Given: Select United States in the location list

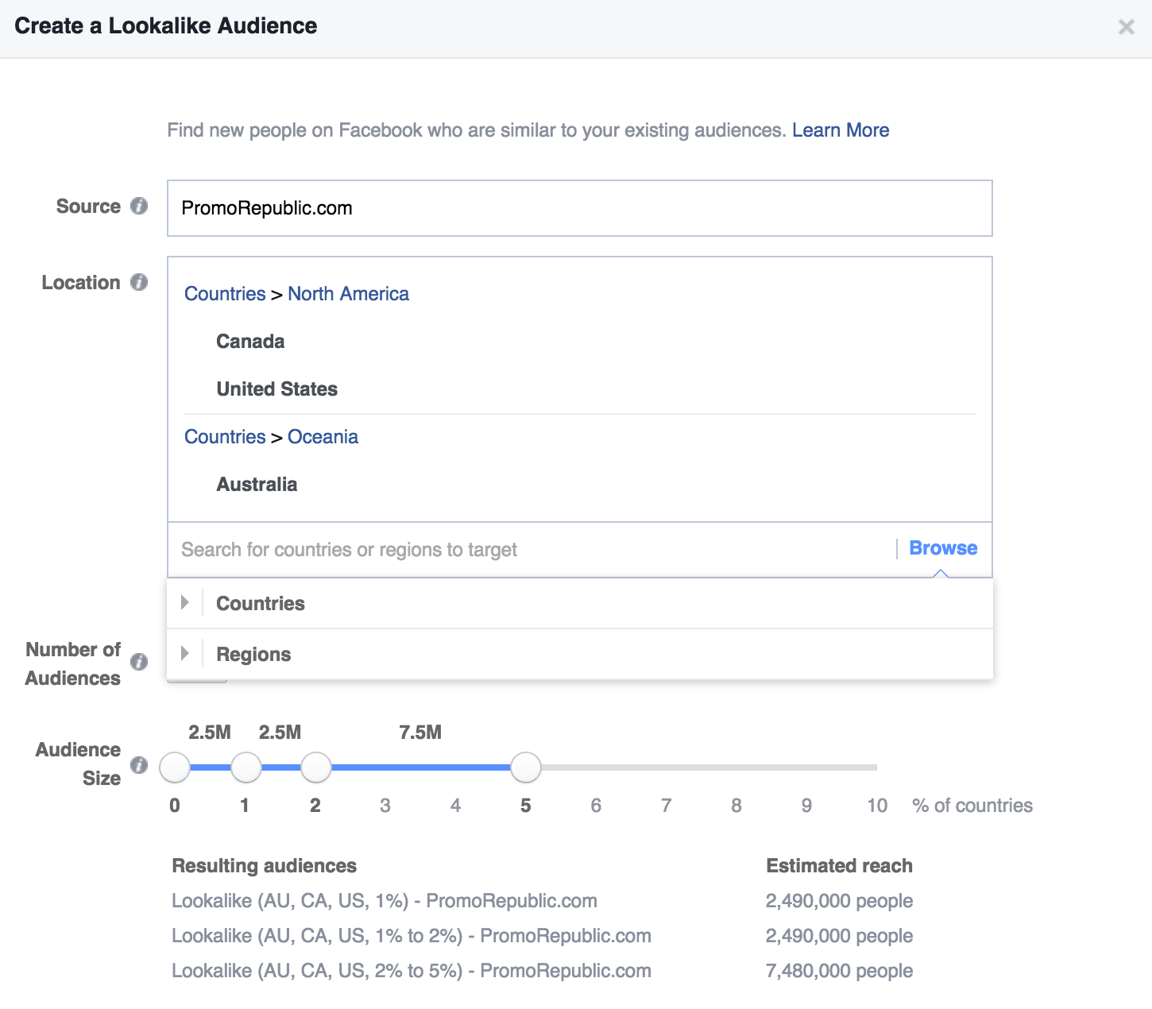Looking at the screenshot, I should (276, 389).
